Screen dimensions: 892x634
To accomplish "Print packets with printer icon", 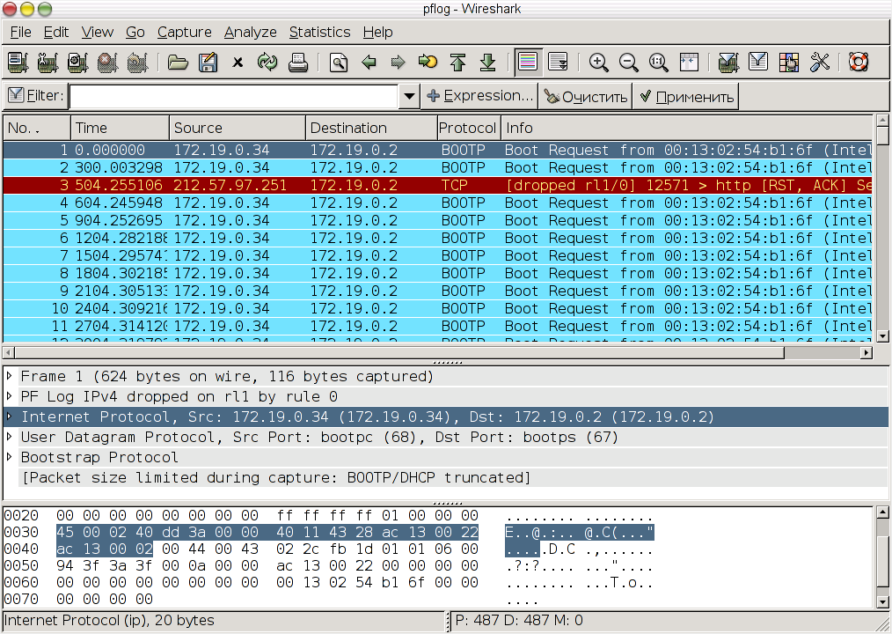I will (x=297, y=63).
